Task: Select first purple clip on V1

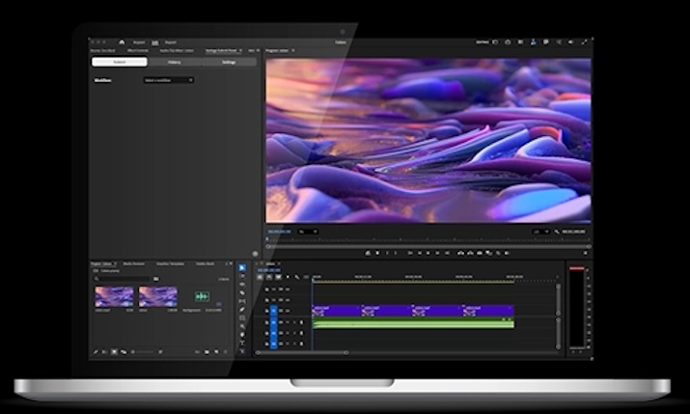Action: tap(336, 311)
